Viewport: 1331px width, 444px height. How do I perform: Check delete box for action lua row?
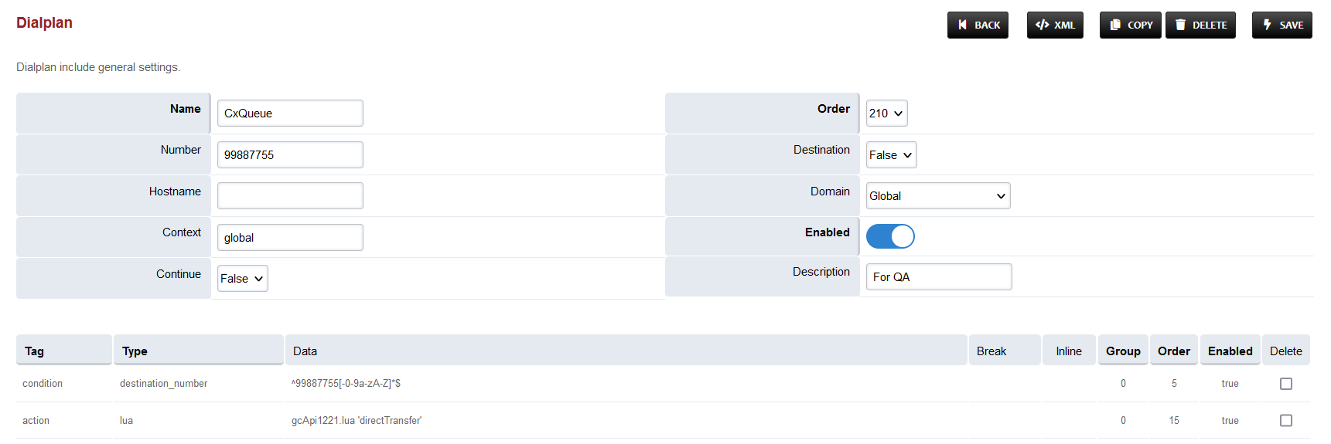1285,421
